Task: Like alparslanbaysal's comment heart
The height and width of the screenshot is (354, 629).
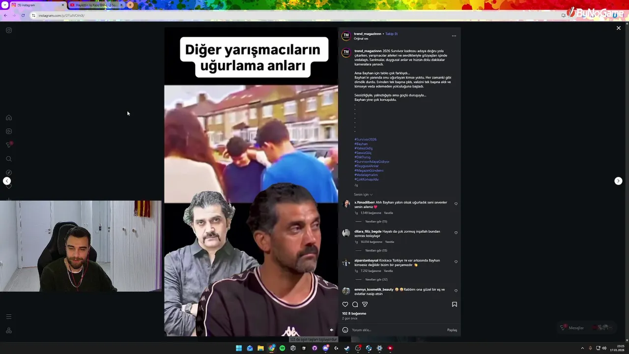Action: (456, 262)
